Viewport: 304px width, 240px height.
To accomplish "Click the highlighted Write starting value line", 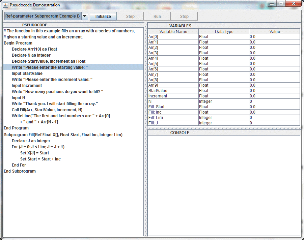I will coord(50,67).
